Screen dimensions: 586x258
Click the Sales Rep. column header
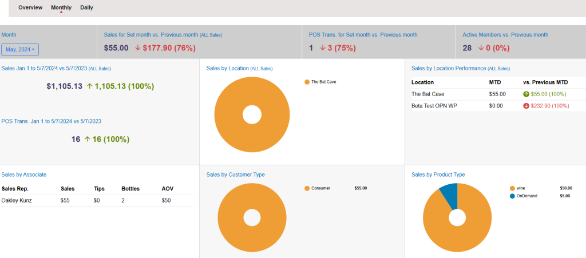(15, 188)
